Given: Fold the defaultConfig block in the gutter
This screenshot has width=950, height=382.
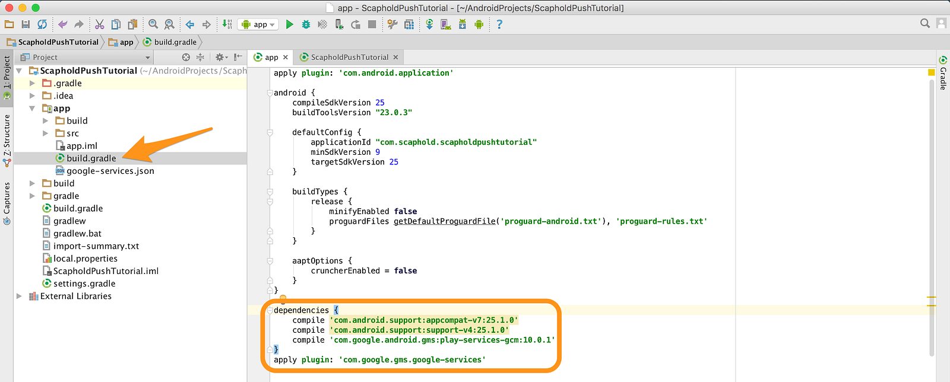Looking at the screenshot, I should click(x=270, y=132).
